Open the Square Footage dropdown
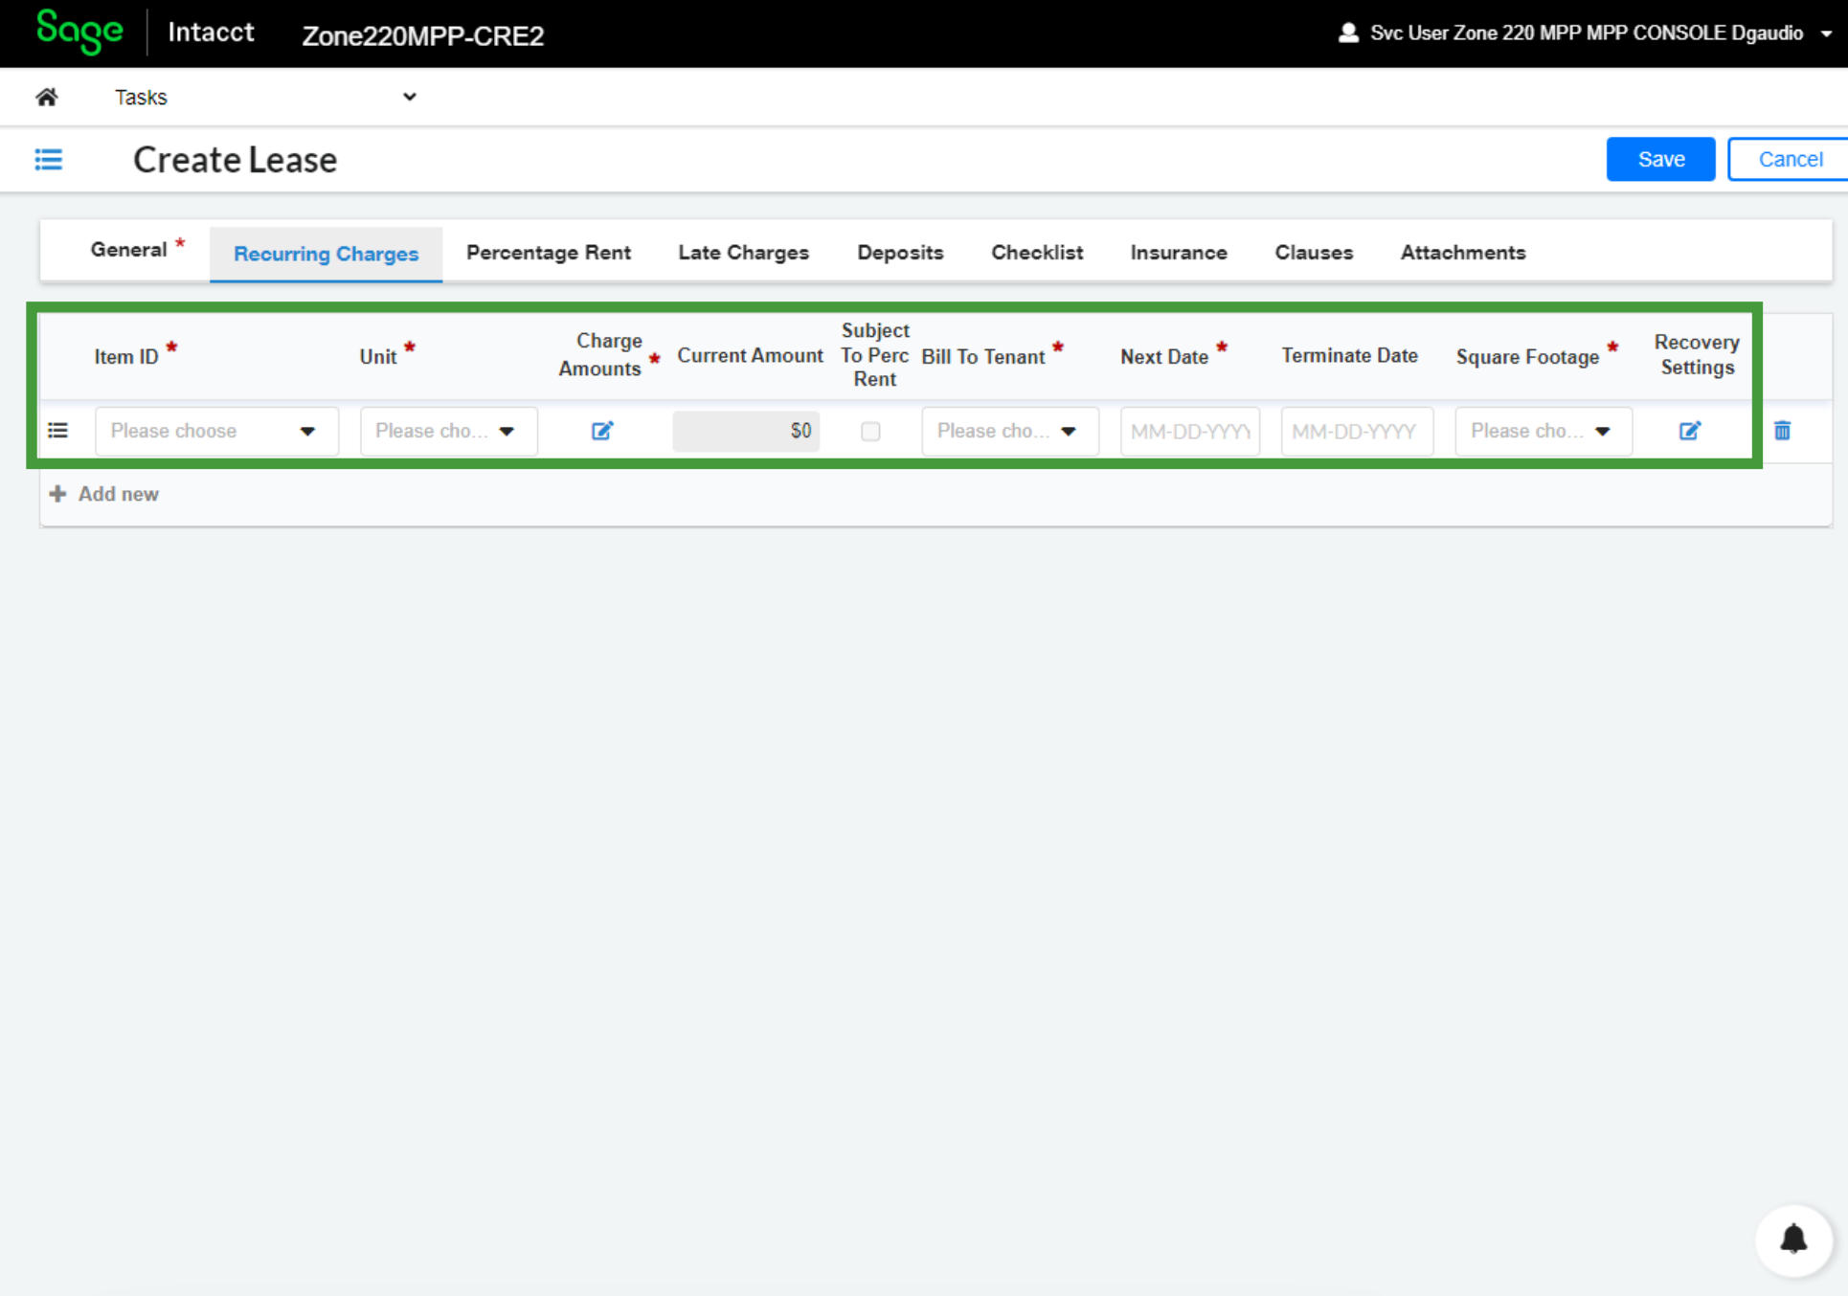The width and height of the screenshot is (1848, 1296). 1543,431
